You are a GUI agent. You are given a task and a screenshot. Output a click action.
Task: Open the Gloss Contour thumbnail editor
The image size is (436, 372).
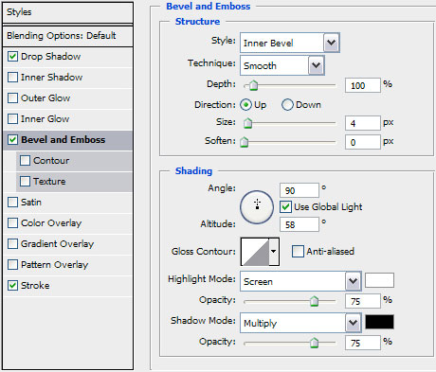[x=255, y=252]
